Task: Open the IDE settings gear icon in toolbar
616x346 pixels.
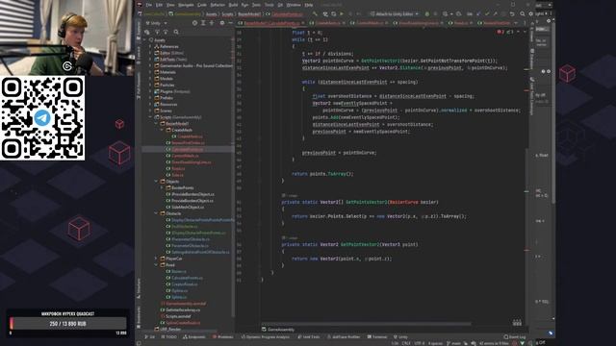Action: coord(531,14)
